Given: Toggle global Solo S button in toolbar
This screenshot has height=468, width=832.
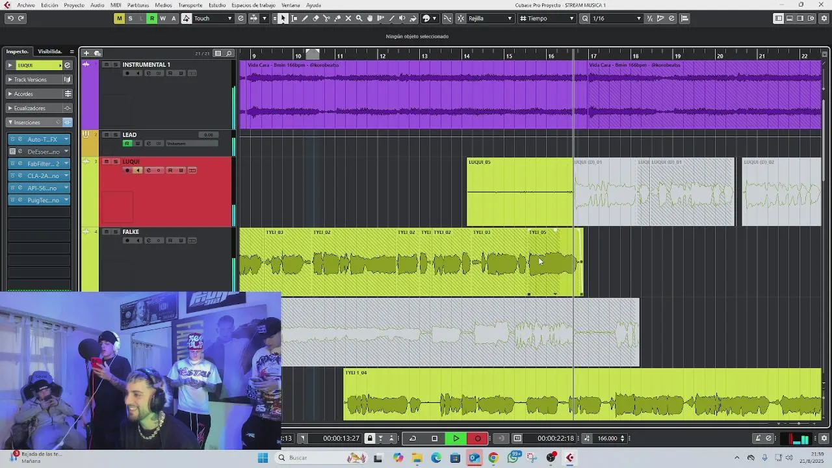Looking at the screenshot, I should [x=130, y=18].
